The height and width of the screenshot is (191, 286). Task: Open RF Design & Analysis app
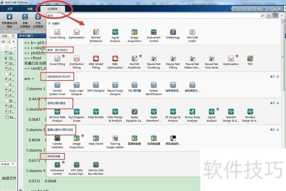pyautogui.click(x=173, y=115)
